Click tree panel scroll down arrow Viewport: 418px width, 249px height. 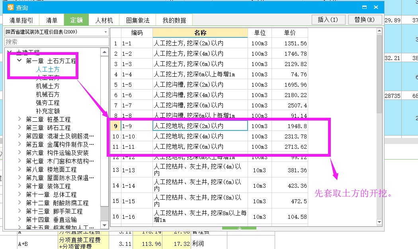[104, 225]
